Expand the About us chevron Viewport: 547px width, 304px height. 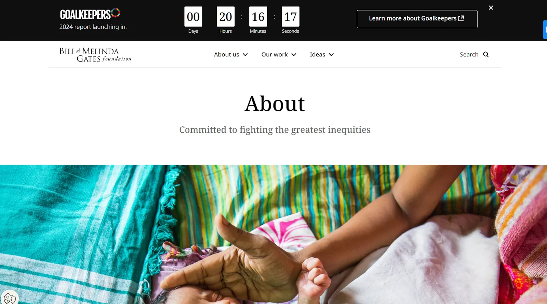click(x=245, y=55)
